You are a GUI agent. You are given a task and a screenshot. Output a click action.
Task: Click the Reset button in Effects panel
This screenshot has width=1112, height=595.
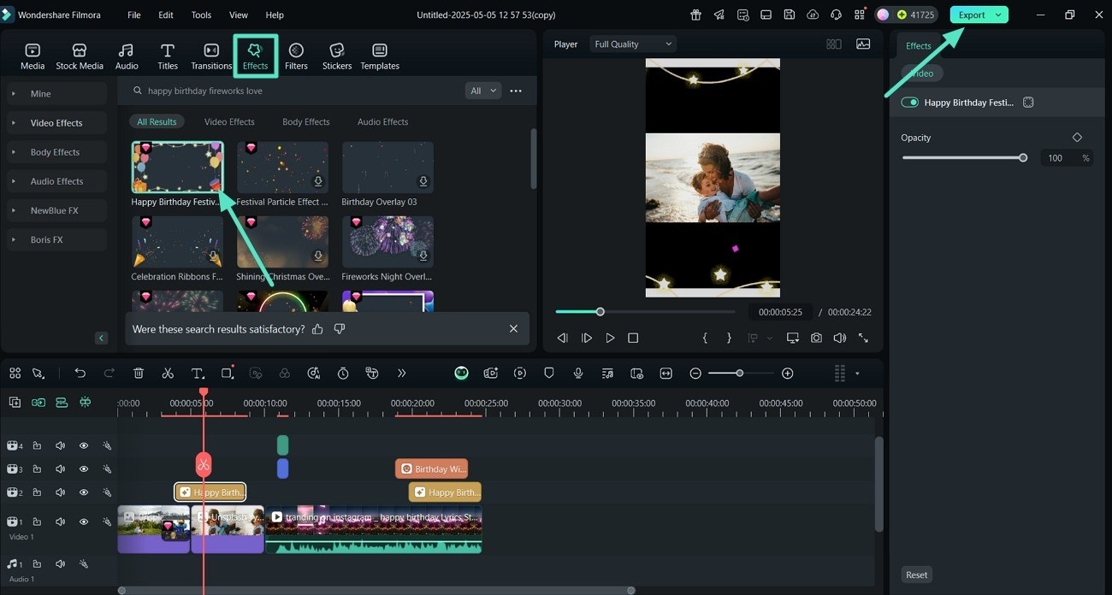(x=916, y=574)
